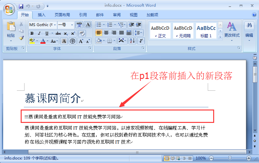
Task: Toggle bold formatting
Action: (32, 33)
